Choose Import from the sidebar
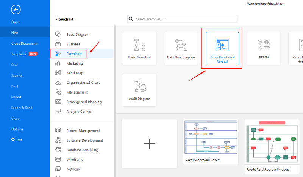The height and width of the screenshot is (177, 303). (16, 97)
